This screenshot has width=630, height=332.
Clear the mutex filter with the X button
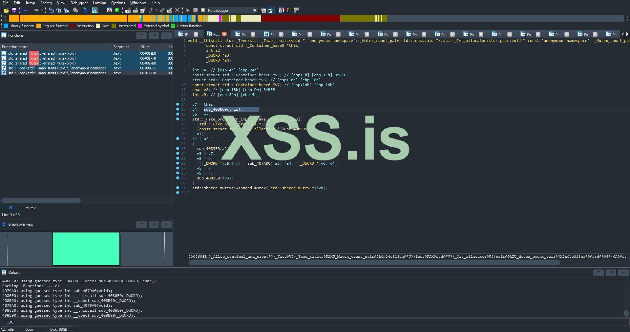[x=10, y=208]
